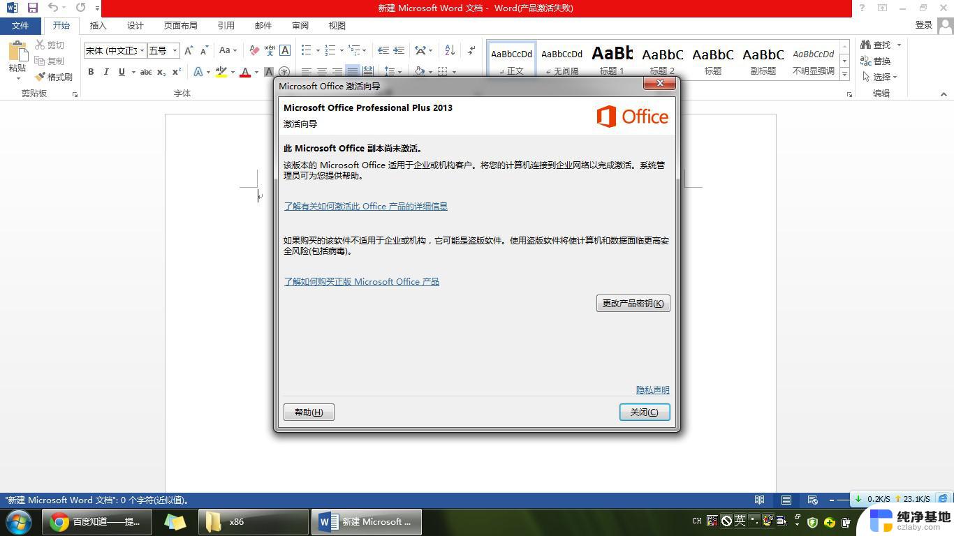Toggle Strikethrough (abc) formatting
This screenshot has width=954, height=536.
[x=146, y=72]
